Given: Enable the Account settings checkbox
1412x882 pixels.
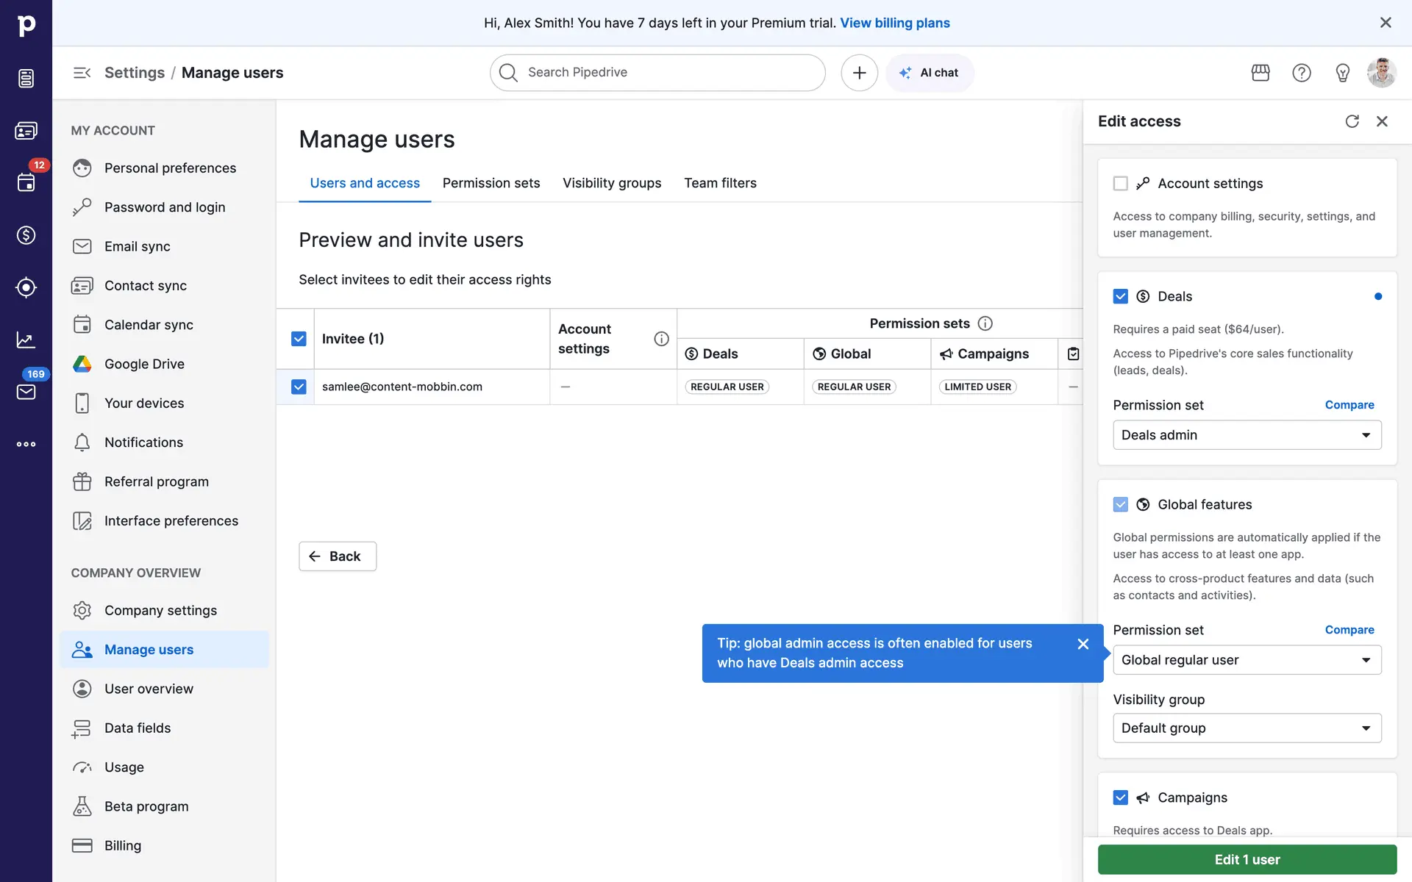Looking at the screenshot, I should click(x=1120, y=184).
